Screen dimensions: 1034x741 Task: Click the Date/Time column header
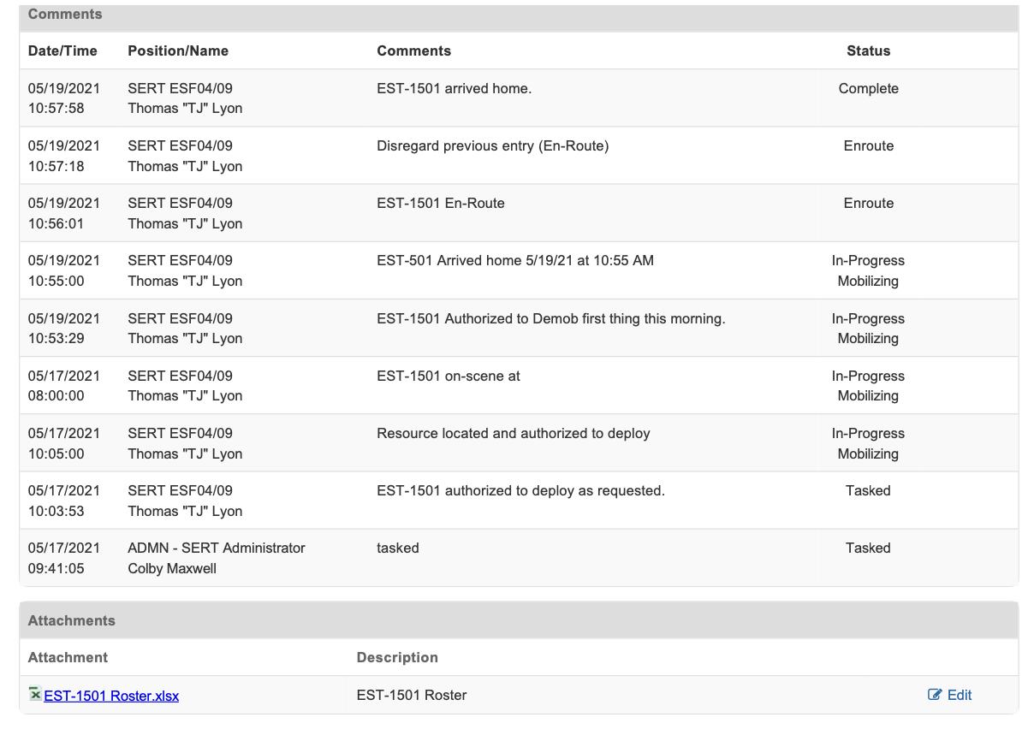click(x=62, y=50)
